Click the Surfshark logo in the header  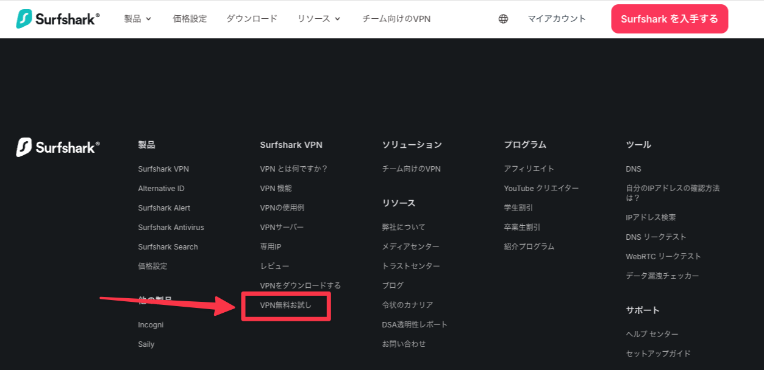click(58, 19)
